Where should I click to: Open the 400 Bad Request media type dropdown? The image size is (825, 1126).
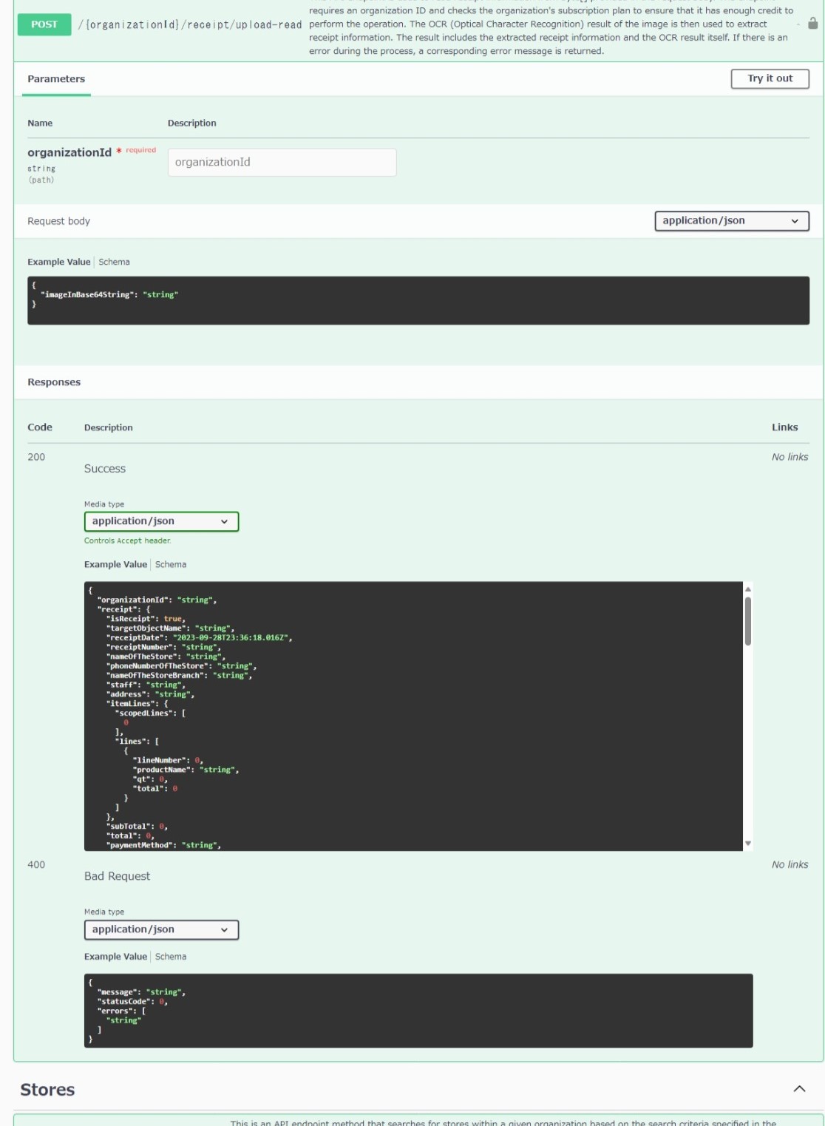pyautogui.click(x=161, y=929)
